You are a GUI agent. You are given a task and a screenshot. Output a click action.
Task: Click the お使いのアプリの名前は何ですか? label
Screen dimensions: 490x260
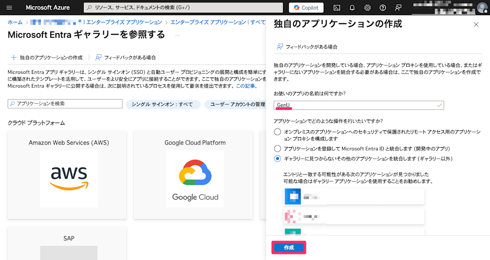pyautogui.click(x=310, y=93)
